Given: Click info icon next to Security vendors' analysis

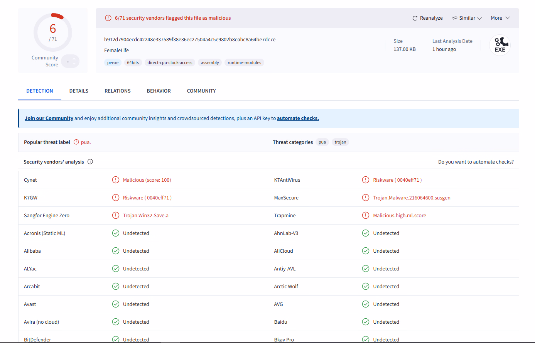Looking at the screenshot, I should [90, 162].
